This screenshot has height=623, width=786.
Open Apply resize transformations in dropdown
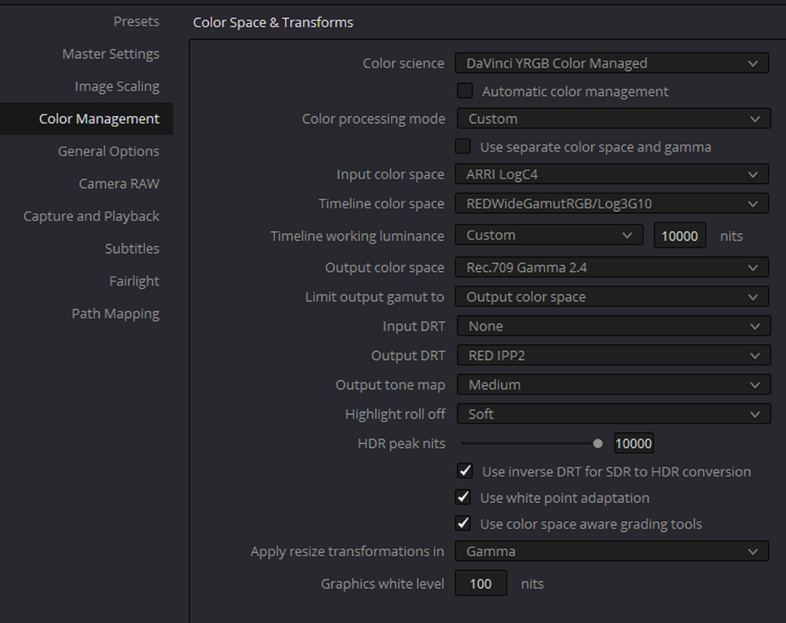(x=612, y=551)
